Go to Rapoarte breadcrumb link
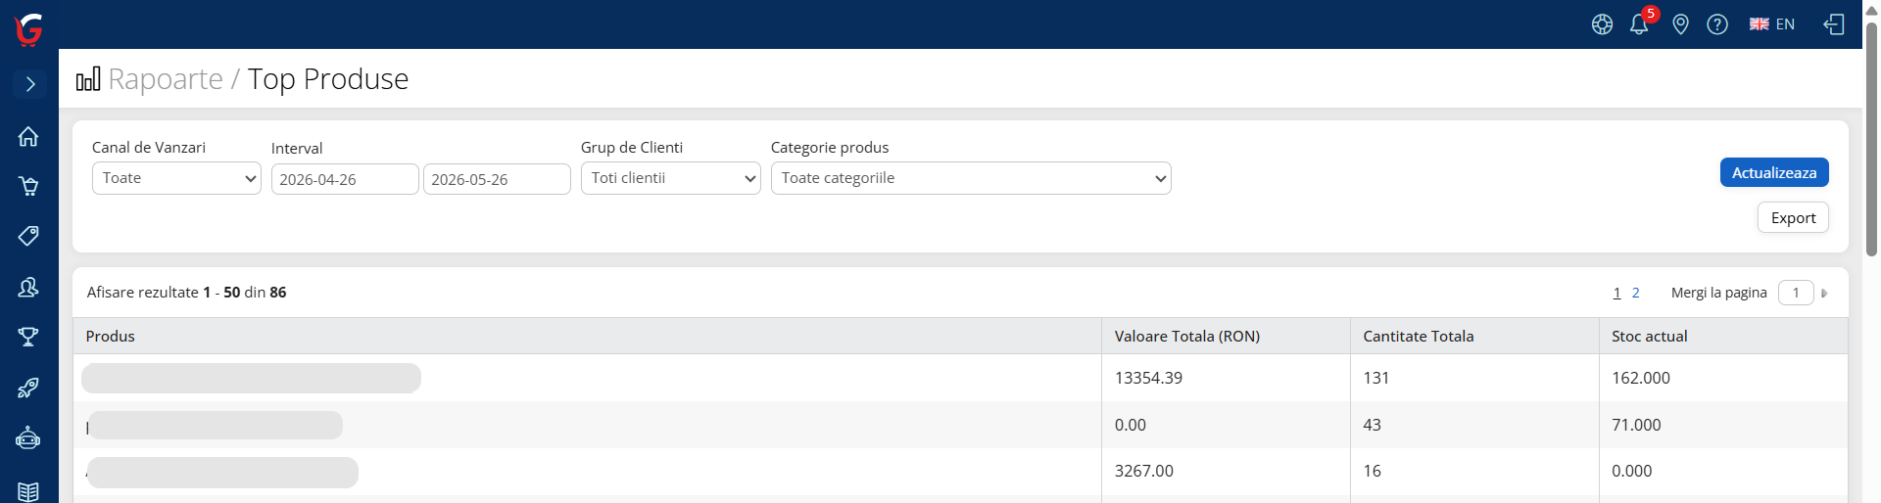 point(166,79)
